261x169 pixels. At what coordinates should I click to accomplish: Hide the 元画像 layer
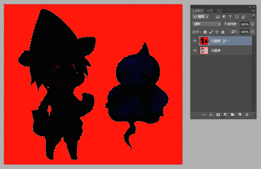coord(194,50)
